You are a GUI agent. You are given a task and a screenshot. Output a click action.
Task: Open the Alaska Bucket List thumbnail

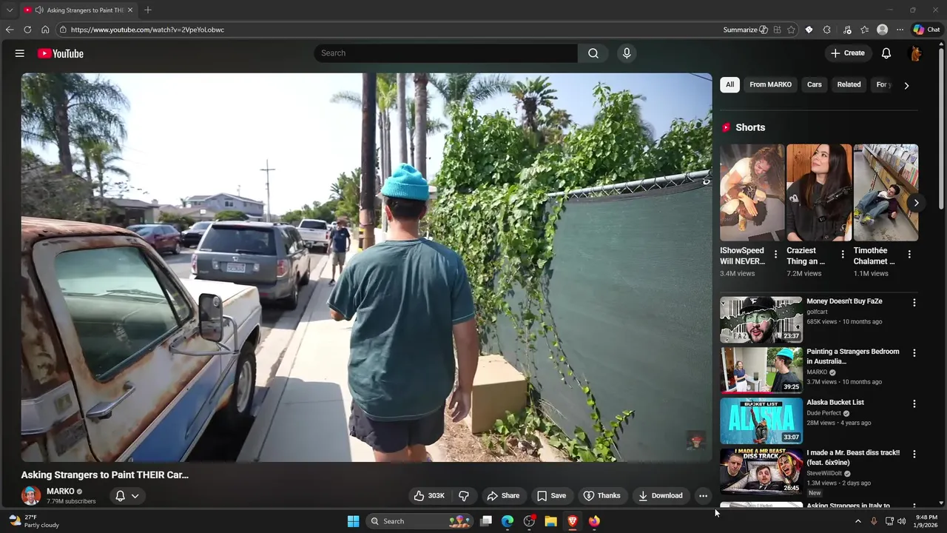[761, 421]
